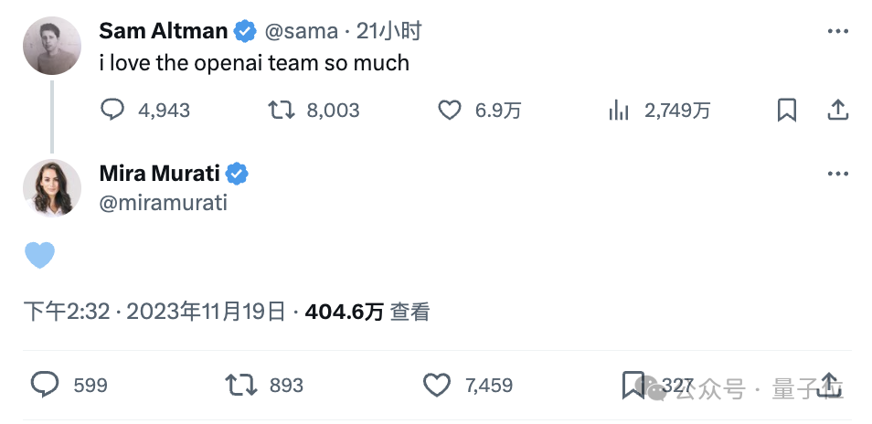Share Mira Murati's tweet via bottom share icon
Viewport: 872px width, 424px height.
829,385
